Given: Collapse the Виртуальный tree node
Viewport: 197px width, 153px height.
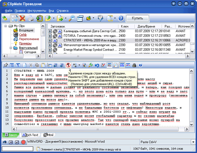Looking at the screenshot, I should [x=11, y=48].
